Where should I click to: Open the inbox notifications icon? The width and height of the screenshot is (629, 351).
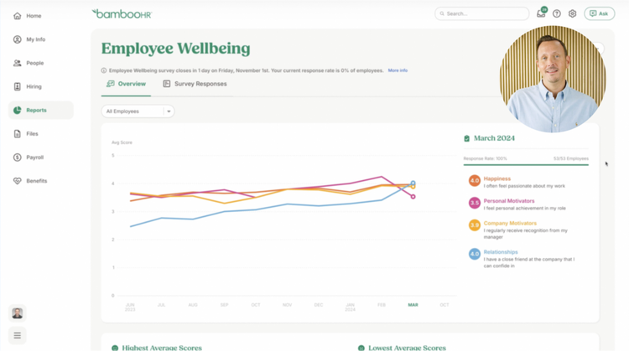[x=541, y=14]
